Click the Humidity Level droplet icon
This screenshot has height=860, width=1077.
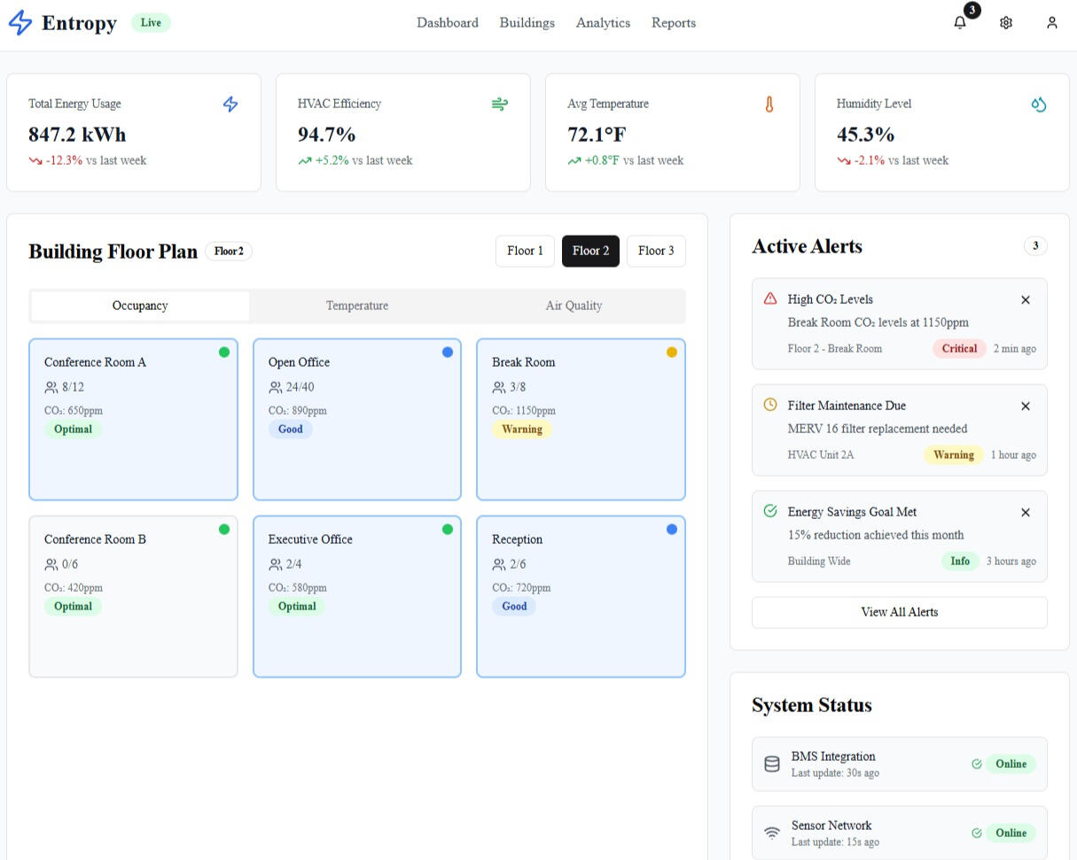click(x=1039, y=105)
